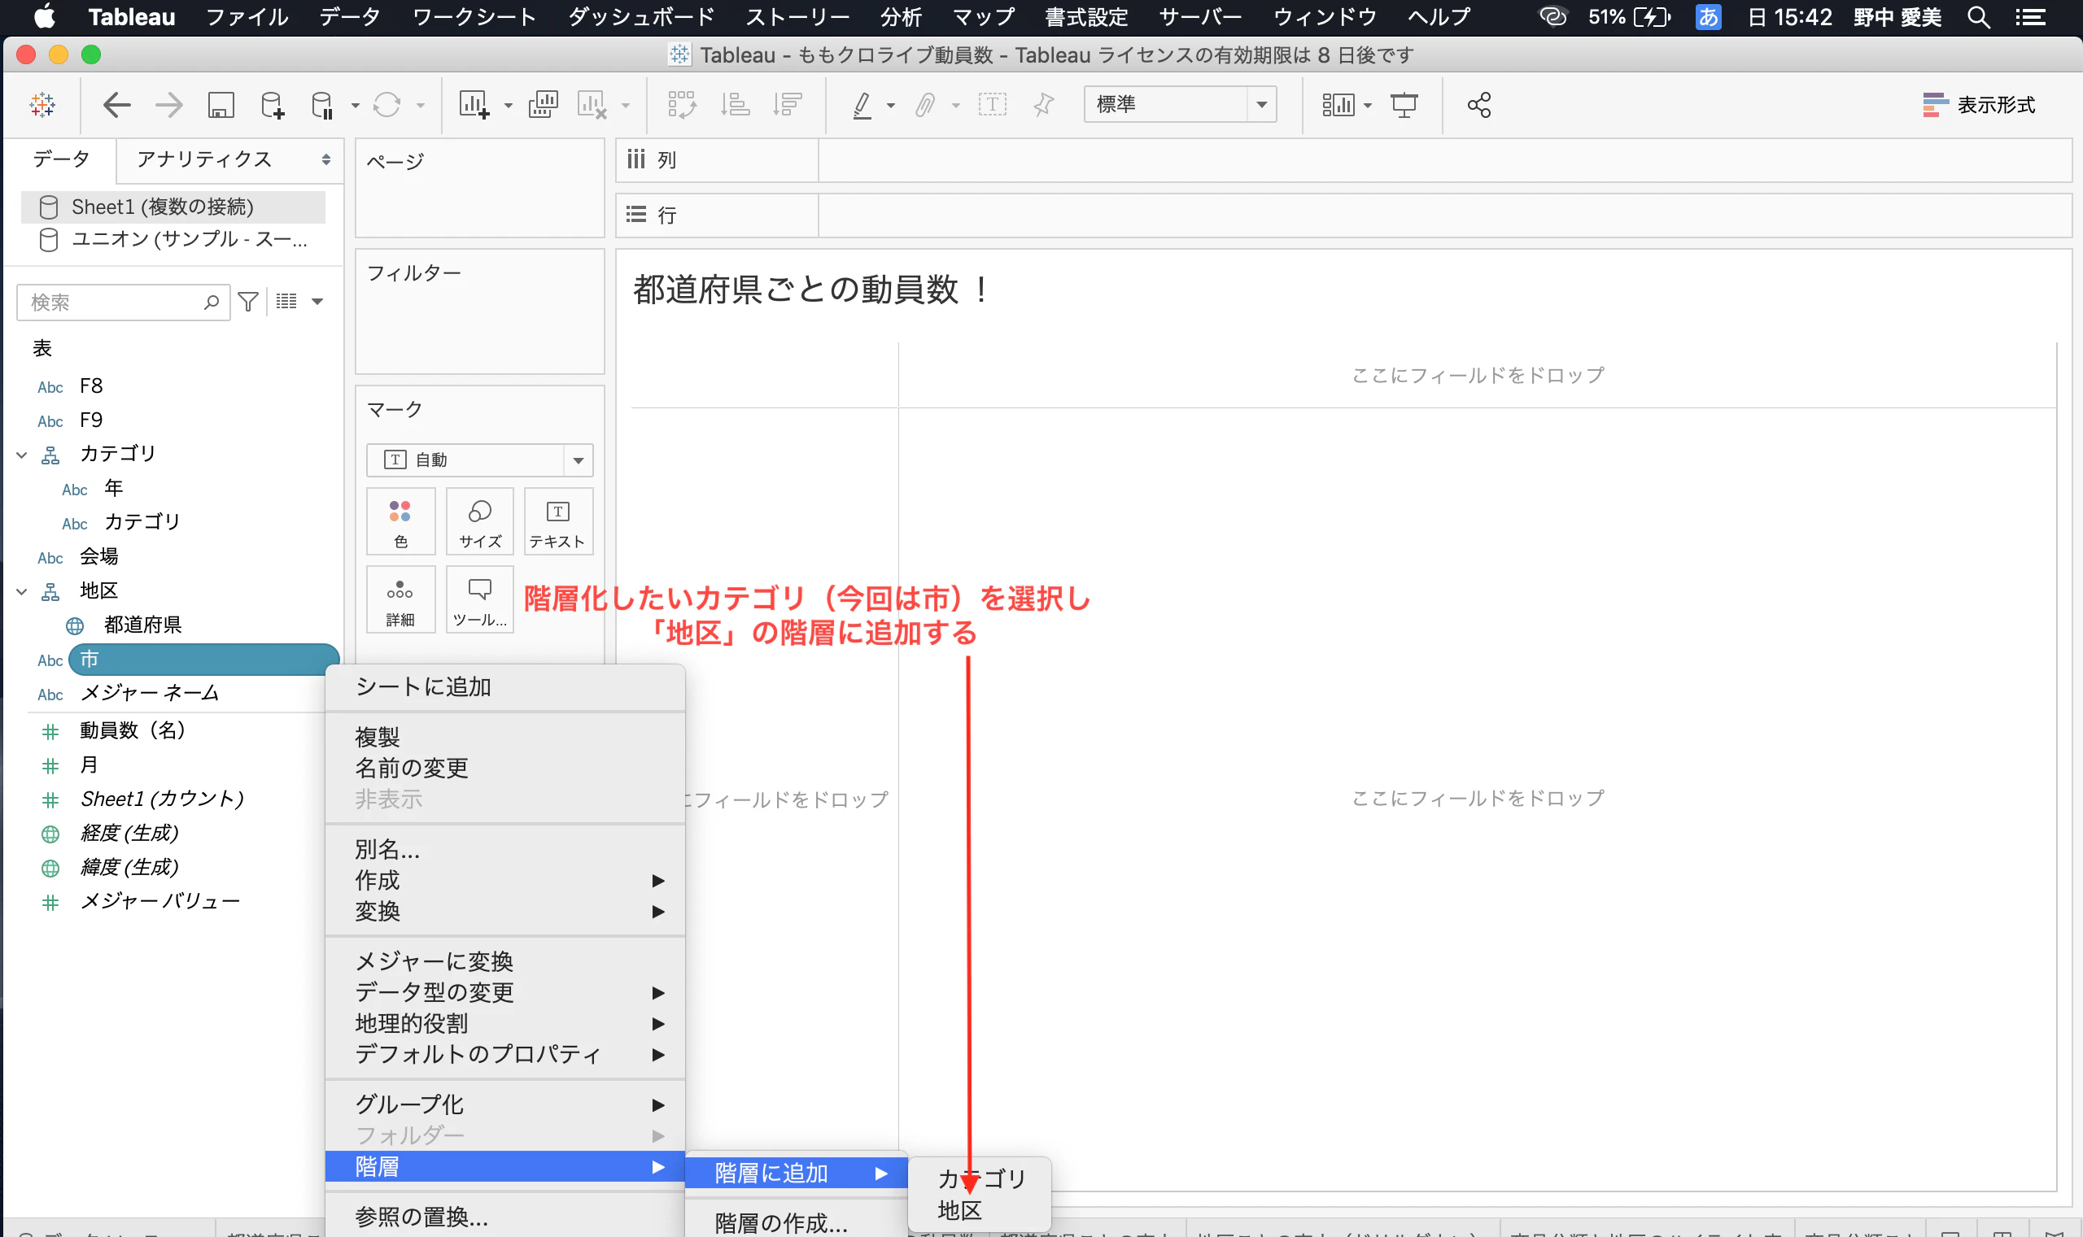Viewport: 2083px width, 1237px height.
Task: Open the Text mark card
Action: [558, 521]
